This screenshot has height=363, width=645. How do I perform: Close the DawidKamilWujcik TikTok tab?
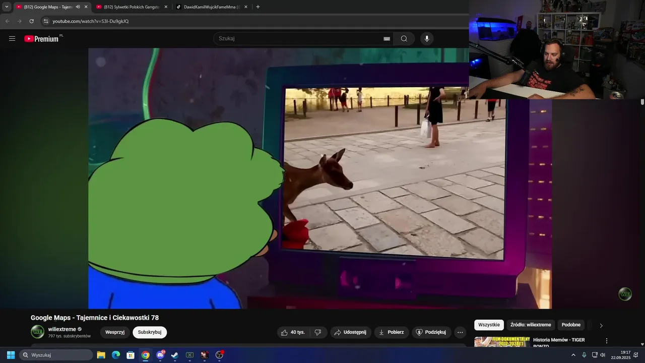[x=246, y=7]
